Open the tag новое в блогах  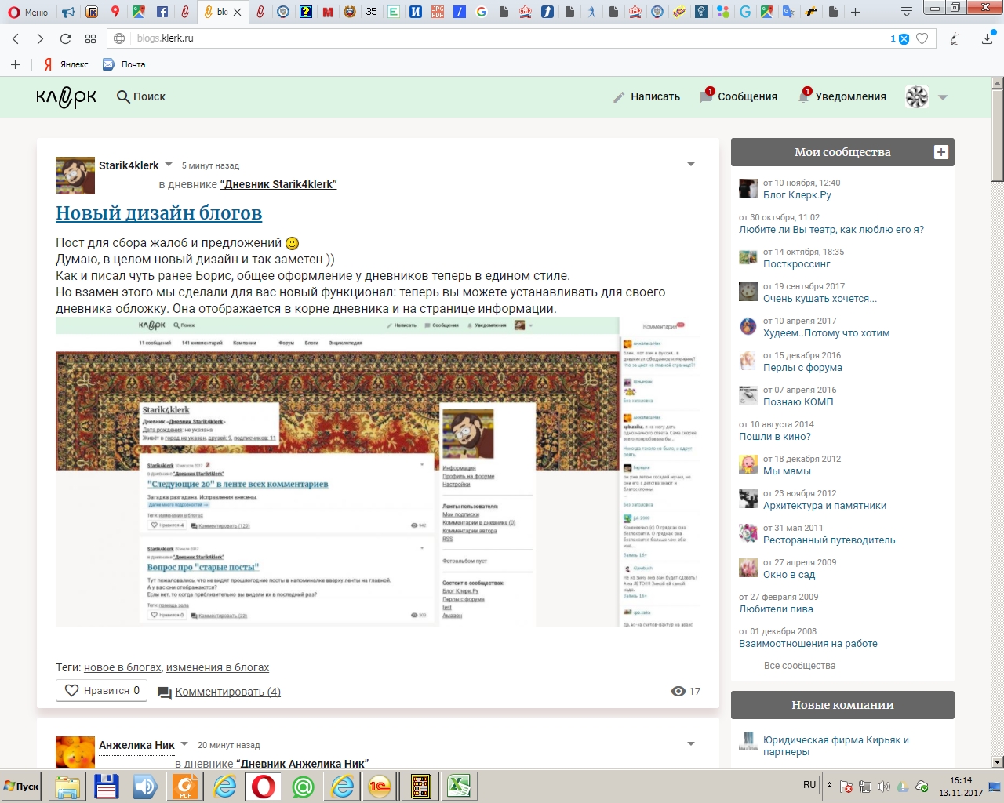122,667
